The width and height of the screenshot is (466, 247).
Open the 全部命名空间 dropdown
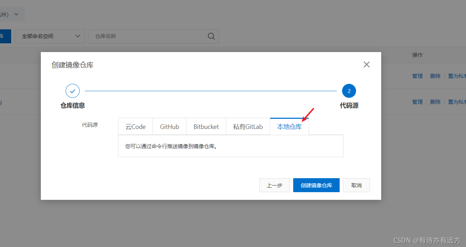(x=50, y=36)
